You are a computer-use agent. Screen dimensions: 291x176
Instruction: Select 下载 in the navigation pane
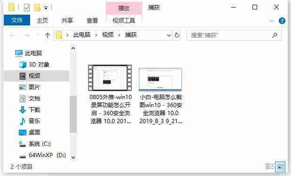pyautogui.click(x=30, y=110)
